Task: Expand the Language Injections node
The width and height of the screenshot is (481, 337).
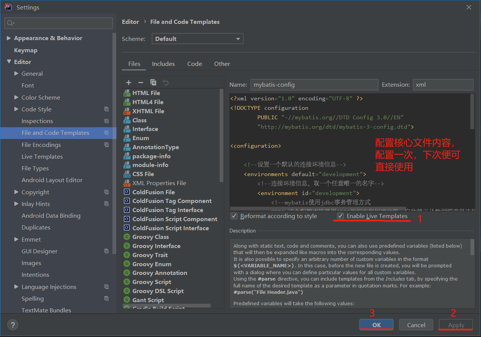Action: (16, 287)
